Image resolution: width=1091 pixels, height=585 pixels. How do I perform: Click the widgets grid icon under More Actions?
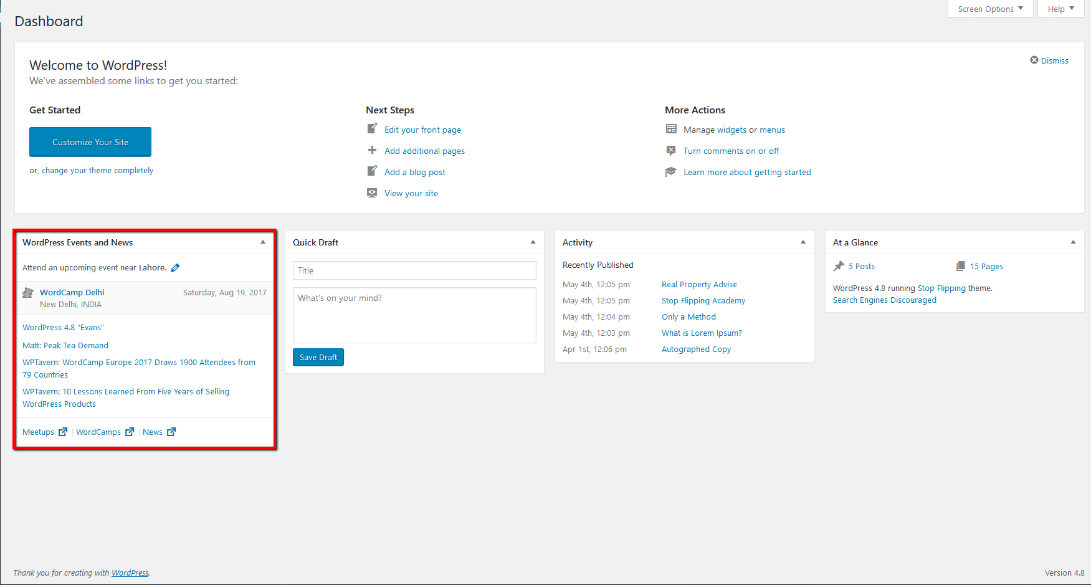[x=671, y=129]
